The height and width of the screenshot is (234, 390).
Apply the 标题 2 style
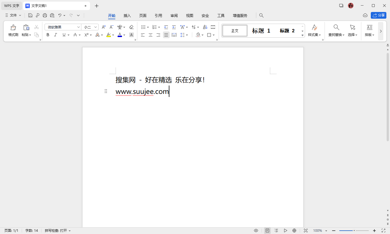pyautogui.click(x=287, y=31)
